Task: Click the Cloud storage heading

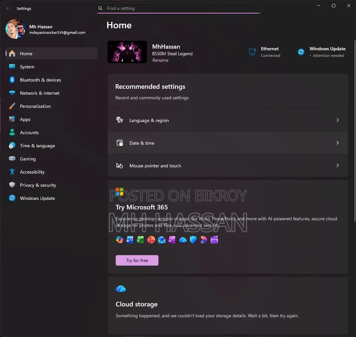Action: click(136, 304)
